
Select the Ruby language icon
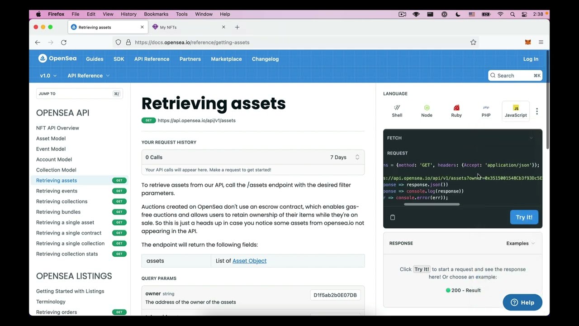(x=456, y=111)
